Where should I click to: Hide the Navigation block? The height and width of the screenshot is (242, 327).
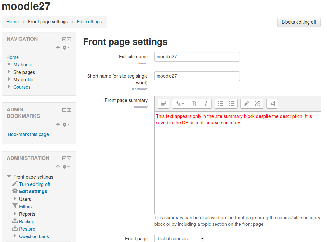pos(64,39)
